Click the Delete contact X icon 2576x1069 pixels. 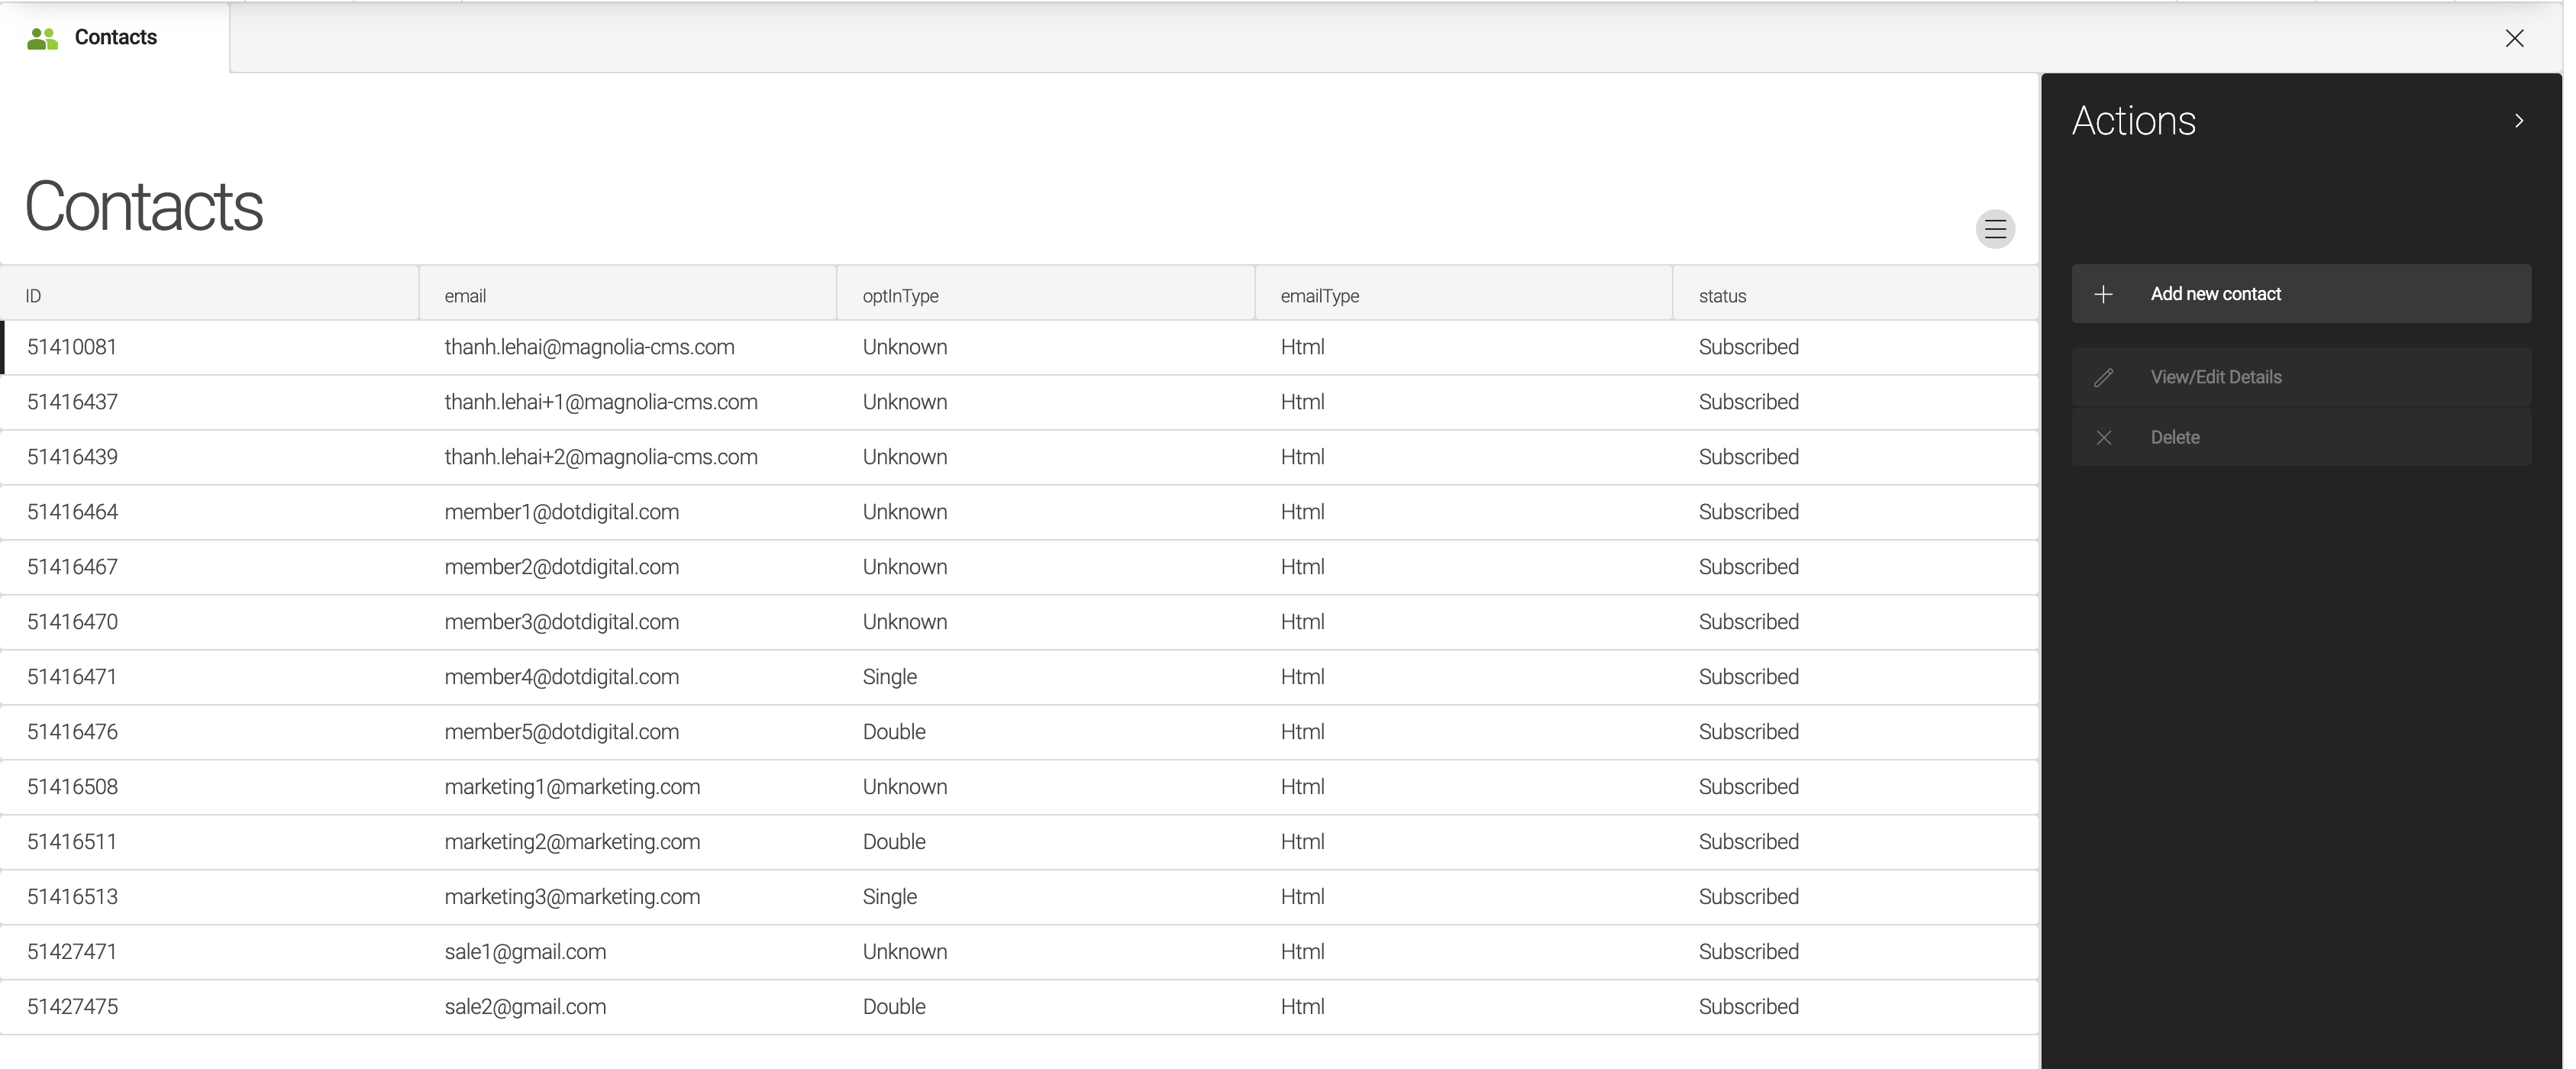coord(2103,437)
